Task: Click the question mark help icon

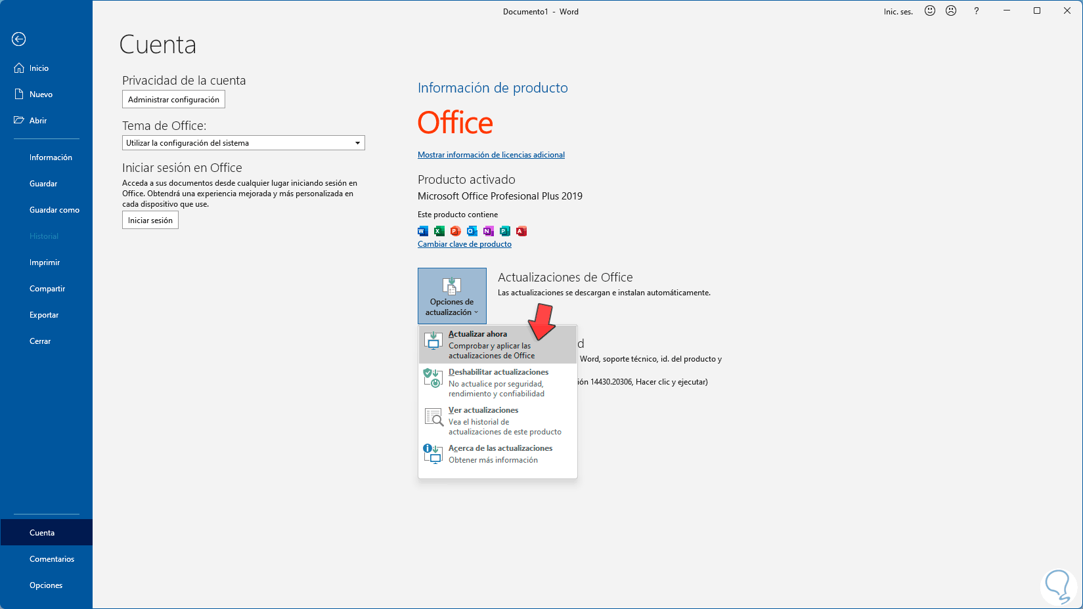Action: coord(977,11)
